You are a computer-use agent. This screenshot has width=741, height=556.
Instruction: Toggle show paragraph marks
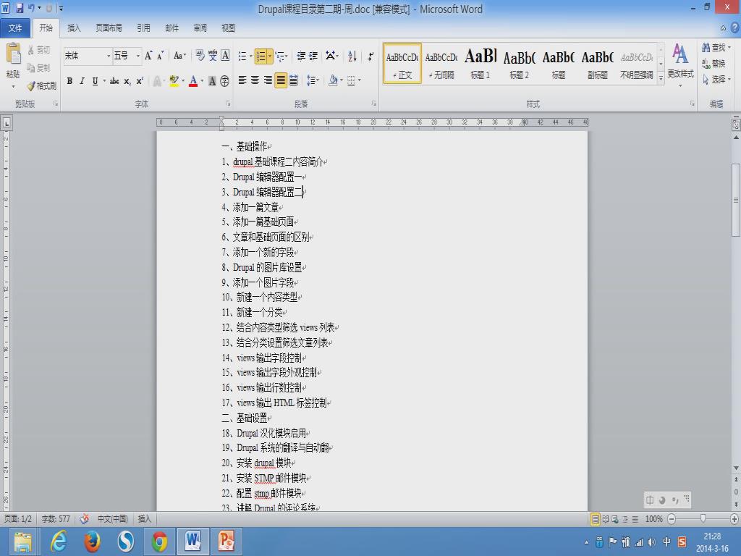370,56
